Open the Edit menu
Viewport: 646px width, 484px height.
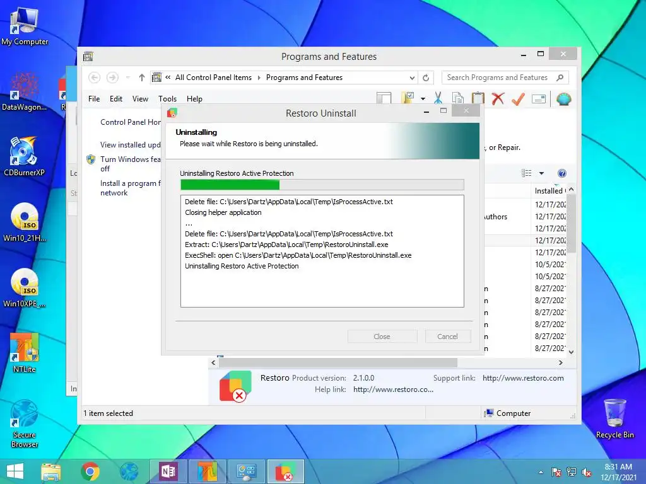click(x=116, y=99)
